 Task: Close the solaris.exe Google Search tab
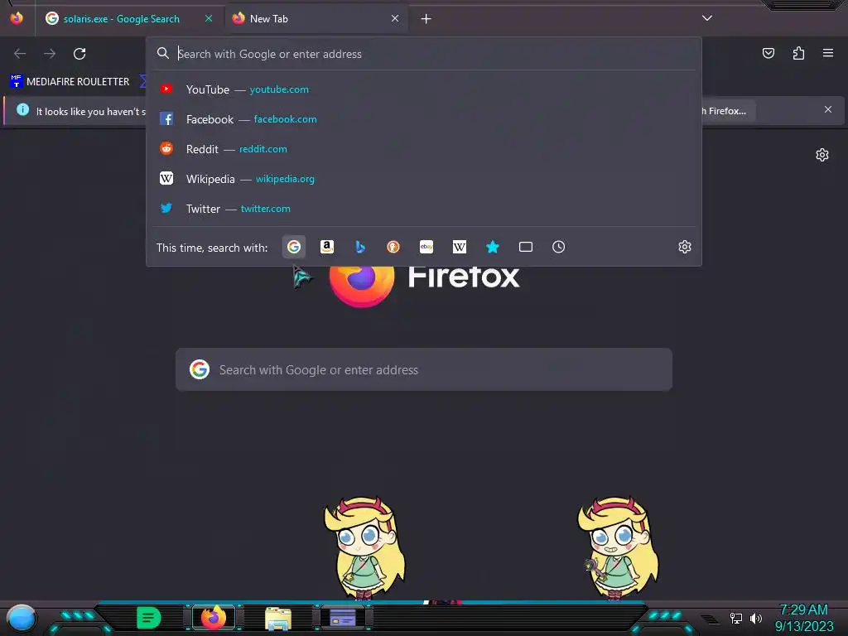pos(209,19)
